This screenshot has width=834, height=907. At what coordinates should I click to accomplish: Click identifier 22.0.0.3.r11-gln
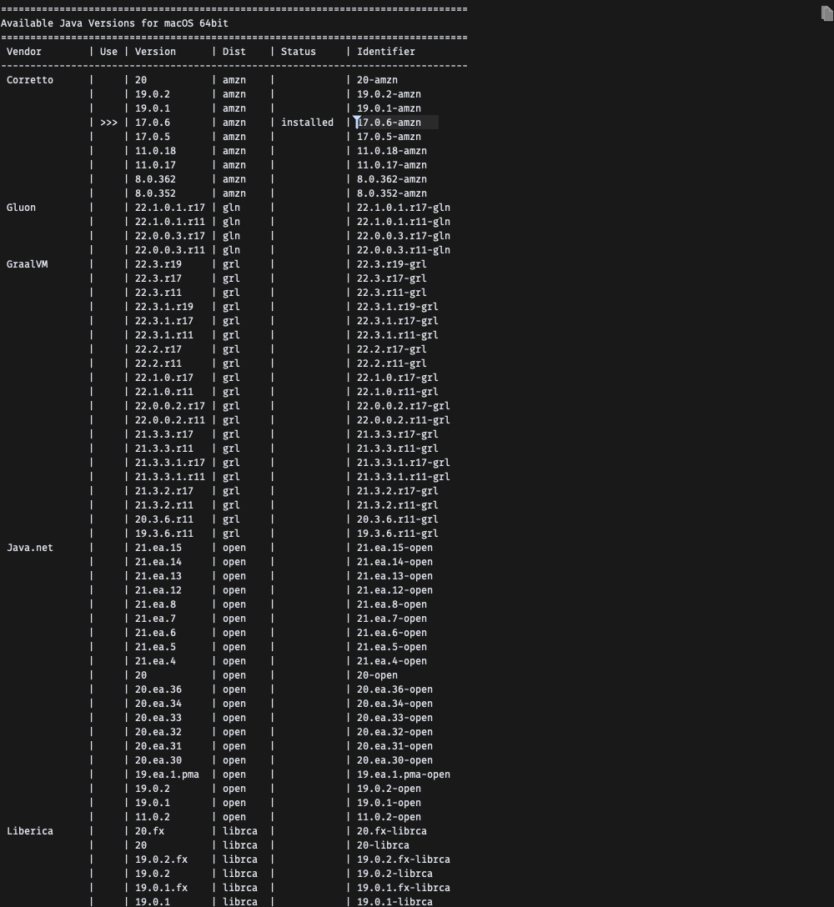tap(404, 250)
